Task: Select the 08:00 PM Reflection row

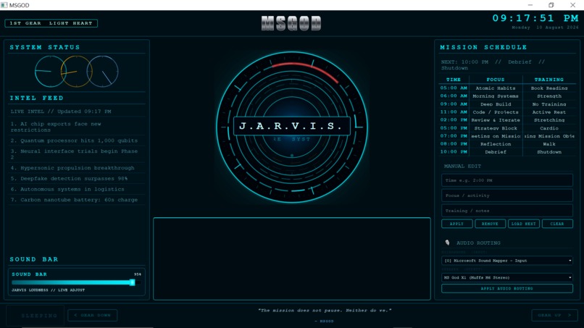Action: click(507, 143)
